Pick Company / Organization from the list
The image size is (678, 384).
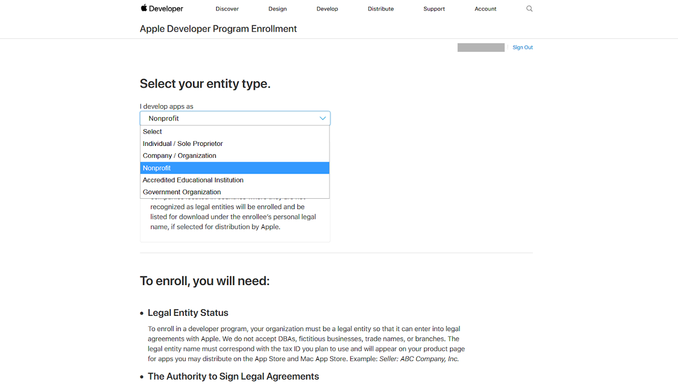click(x=235, y=155)
